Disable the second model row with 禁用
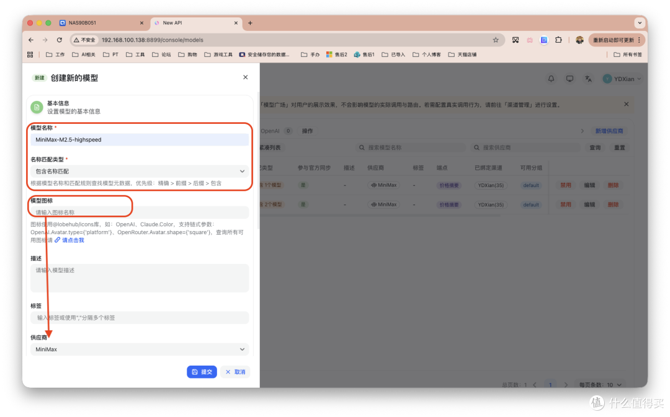The image size is (670, 417). [566, 204]
